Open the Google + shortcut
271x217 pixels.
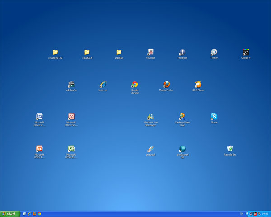pos(246,52)
